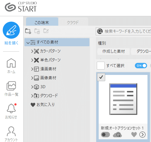Toggle the switch on the material card
Image resolution: width=151 pixels, height=142 pixels.
(105, 135)
